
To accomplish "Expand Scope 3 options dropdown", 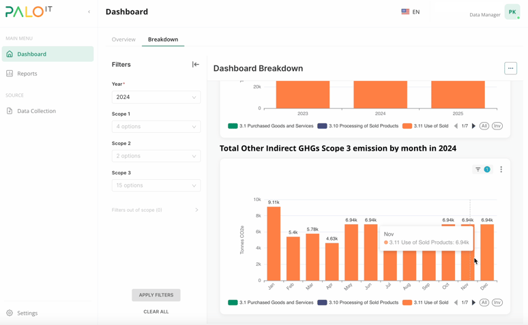I will tap(156, 185).
